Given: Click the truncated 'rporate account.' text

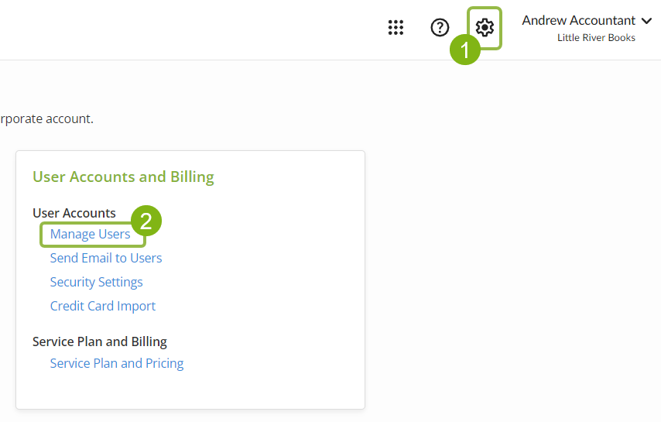Looking at the screenshot, I should pos(46,119).
